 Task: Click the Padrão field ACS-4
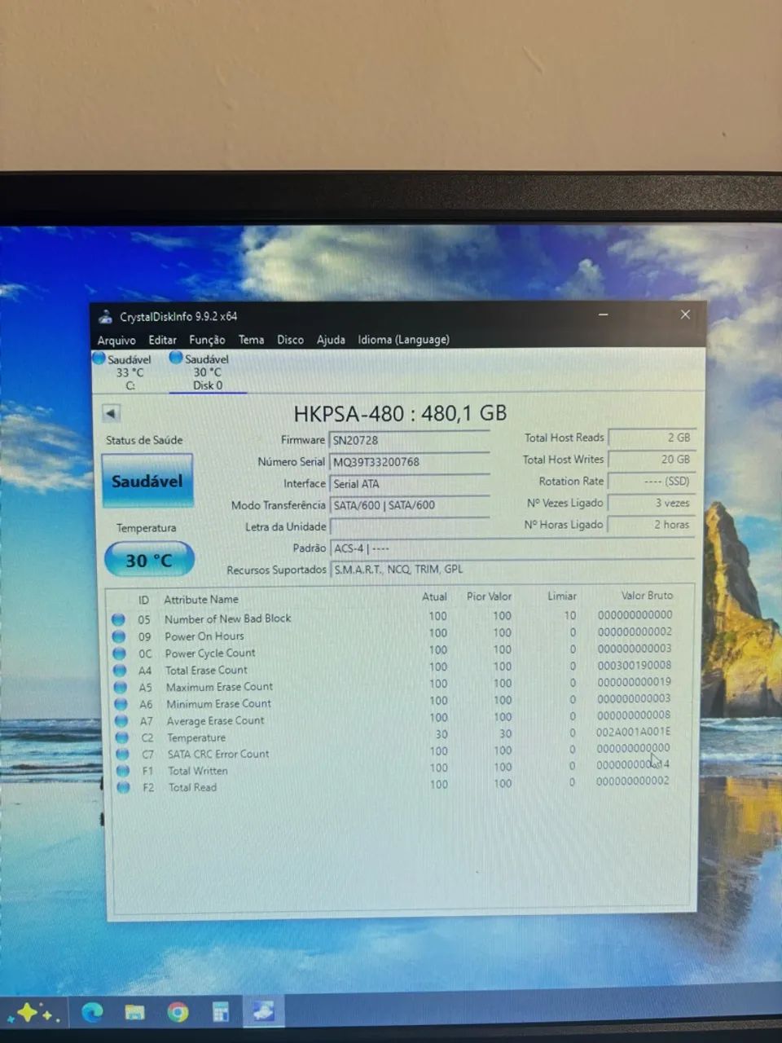click(x=512, y=548)
